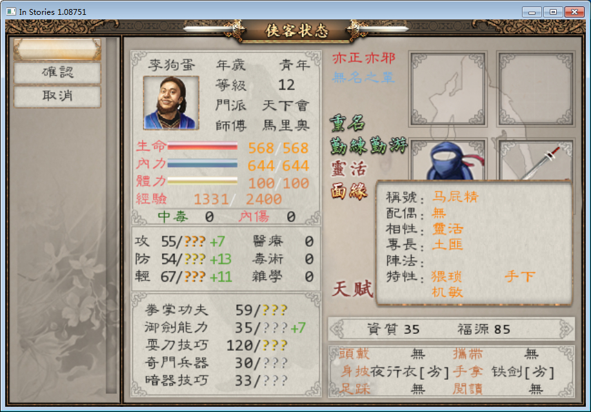Click the red 生命 health bar

click(203, 146)
